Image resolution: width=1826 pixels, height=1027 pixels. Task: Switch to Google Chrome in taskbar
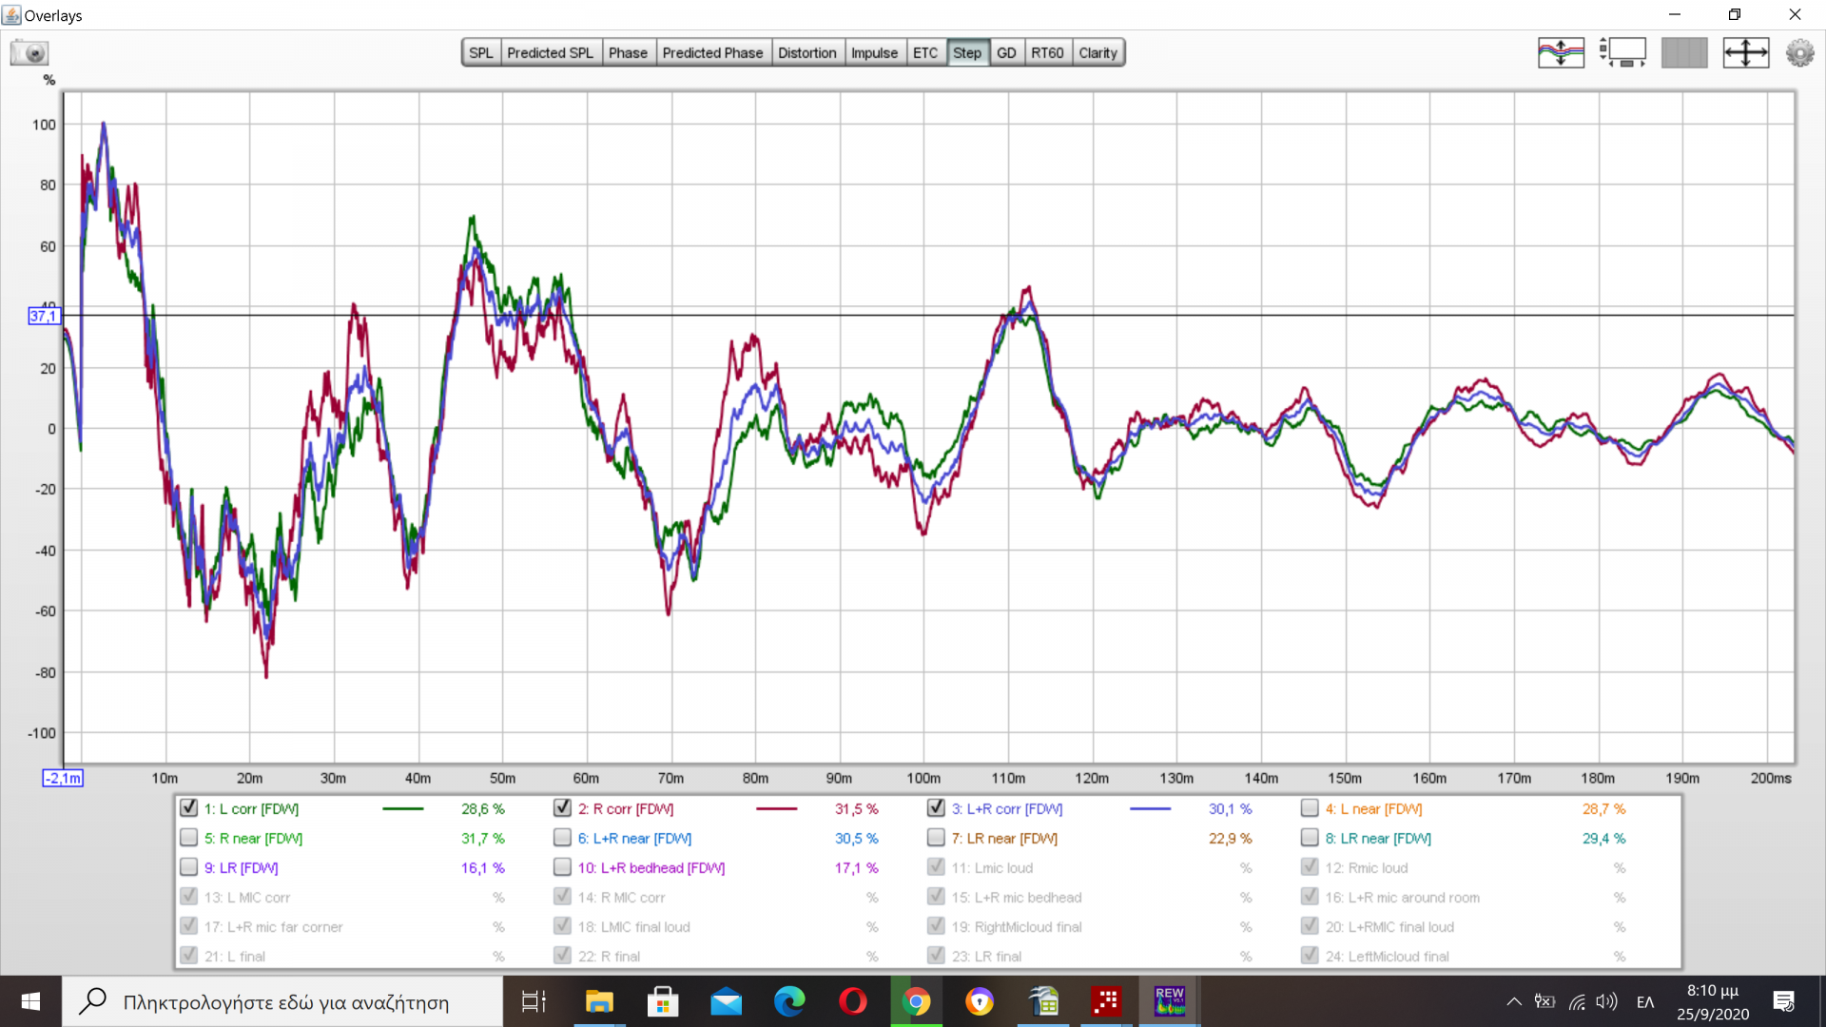917,1001
